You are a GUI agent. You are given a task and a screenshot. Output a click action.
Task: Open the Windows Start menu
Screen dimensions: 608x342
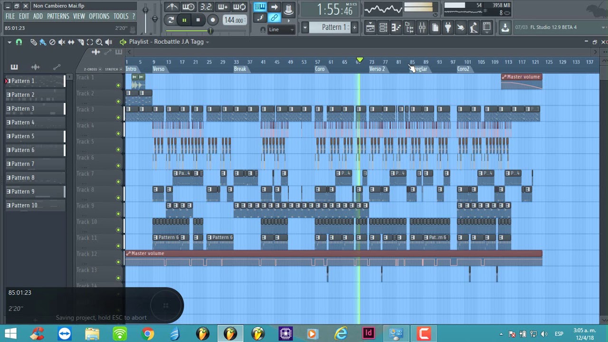tap(10, 334)
